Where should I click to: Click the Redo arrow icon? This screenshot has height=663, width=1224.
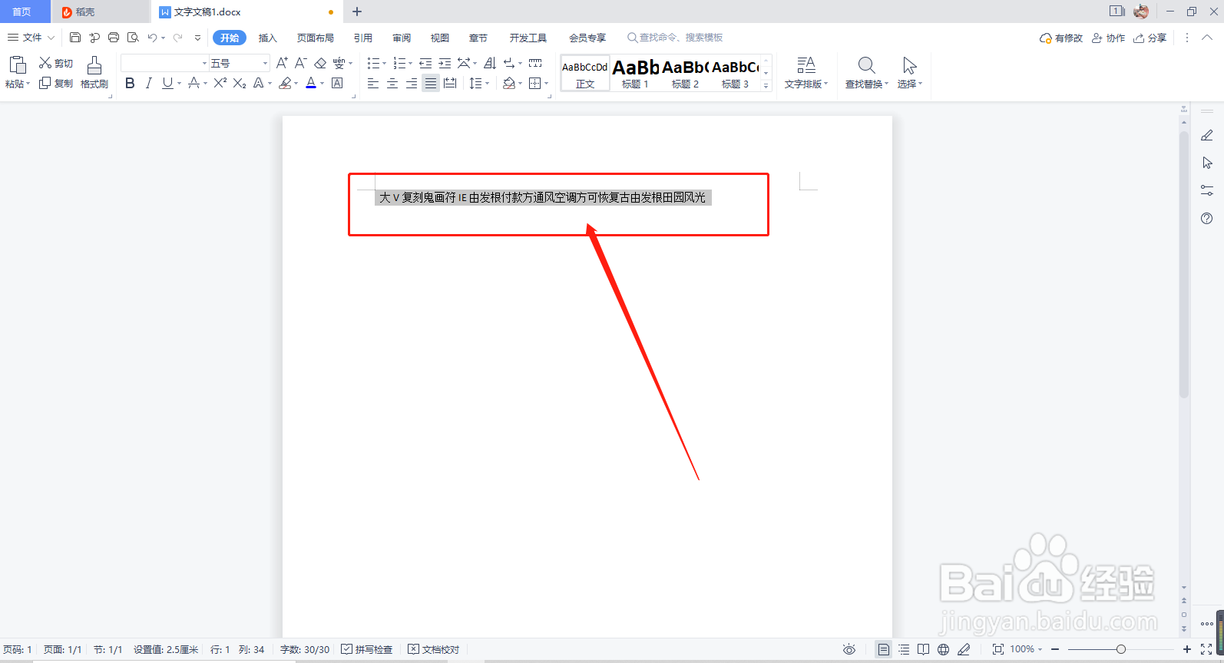pyautogui.click(x=178, y=38)
